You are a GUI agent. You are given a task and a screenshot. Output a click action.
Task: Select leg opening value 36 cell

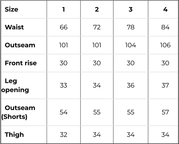131,86
